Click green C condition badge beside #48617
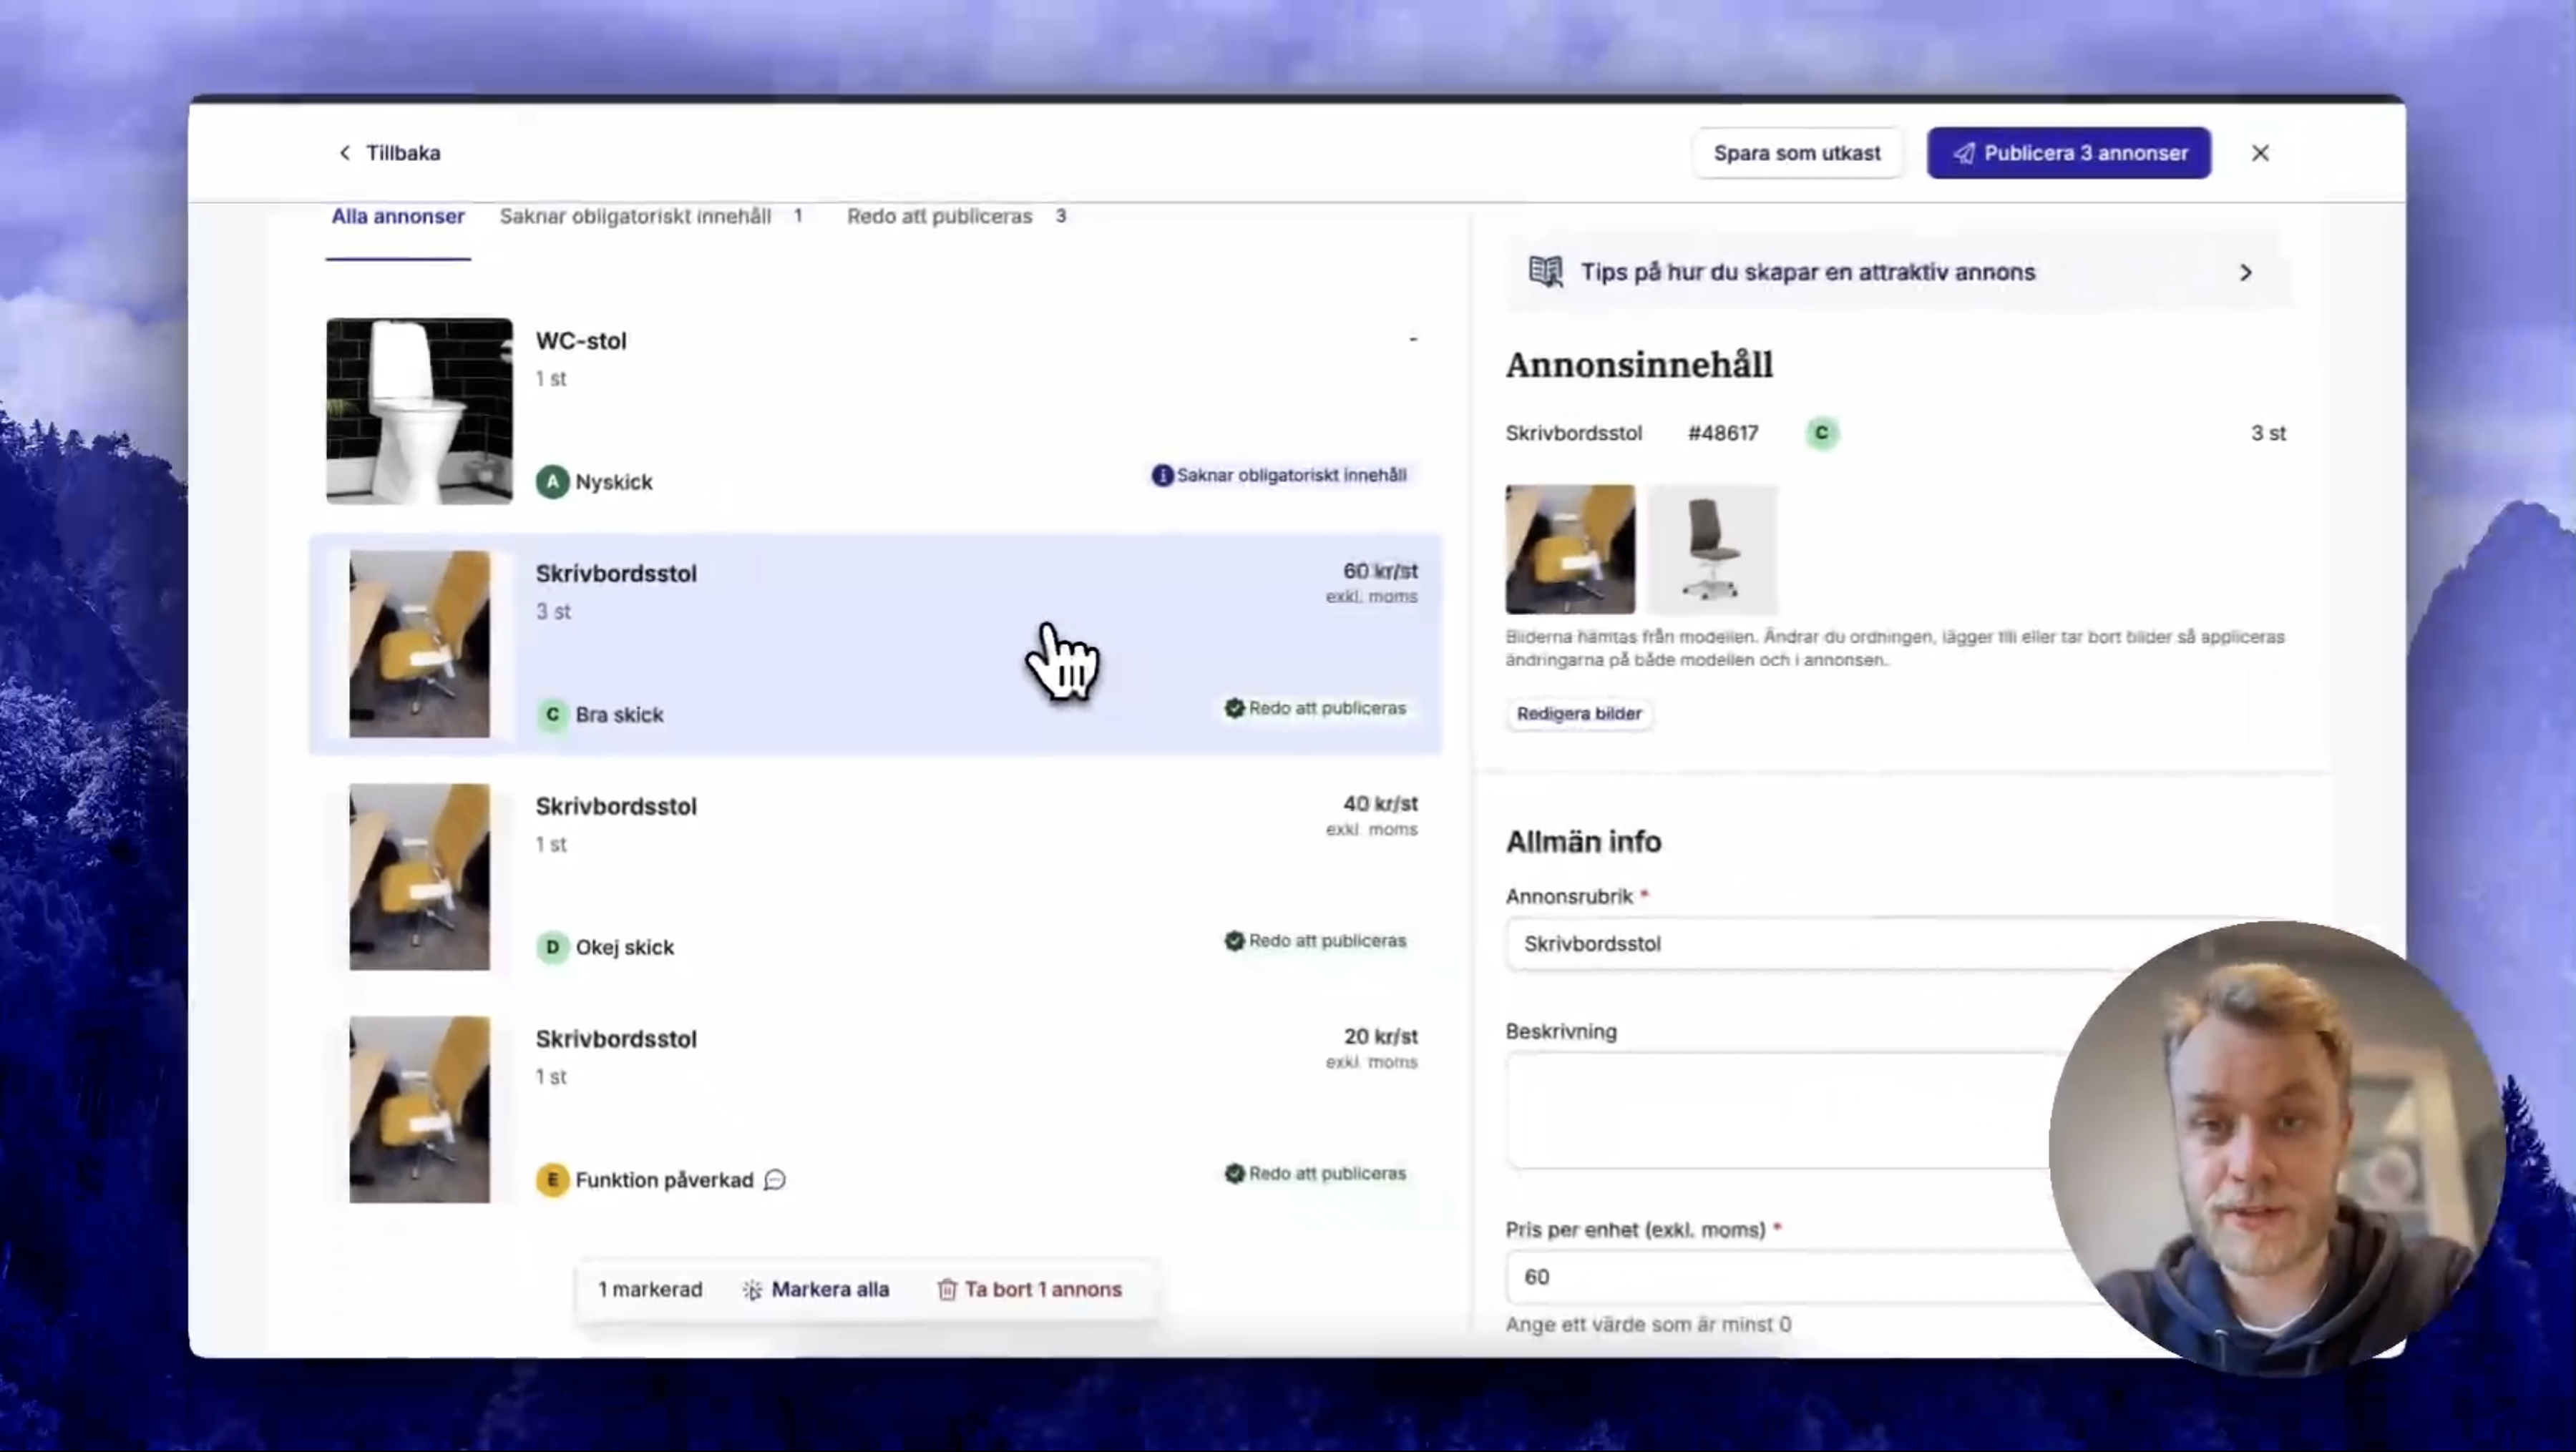This screenshot has height=1452, width=2576. point(1821,433)
